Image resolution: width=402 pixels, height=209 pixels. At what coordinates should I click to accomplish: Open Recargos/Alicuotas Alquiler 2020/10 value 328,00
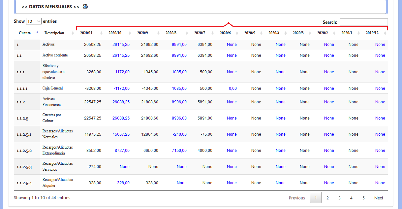pos(123,183)
